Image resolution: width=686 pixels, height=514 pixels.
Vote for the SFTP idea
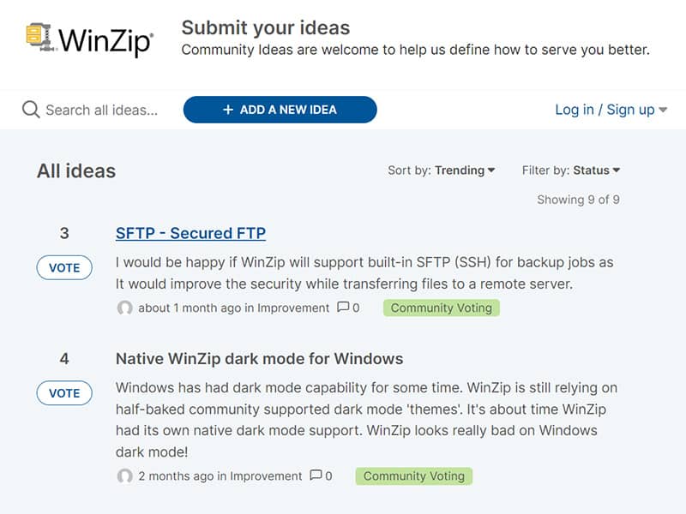tap(63, 267)
